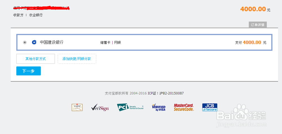Viewport: 282px width, 134px height.
Task: Click the VeriSign certification logo
Action: tap(100, 107)
